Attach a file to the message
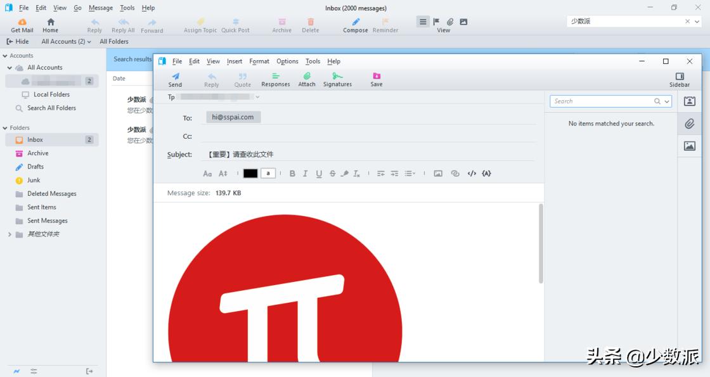Image resolution: width=710 pixels, height=377 pixels. pos(307,80)
